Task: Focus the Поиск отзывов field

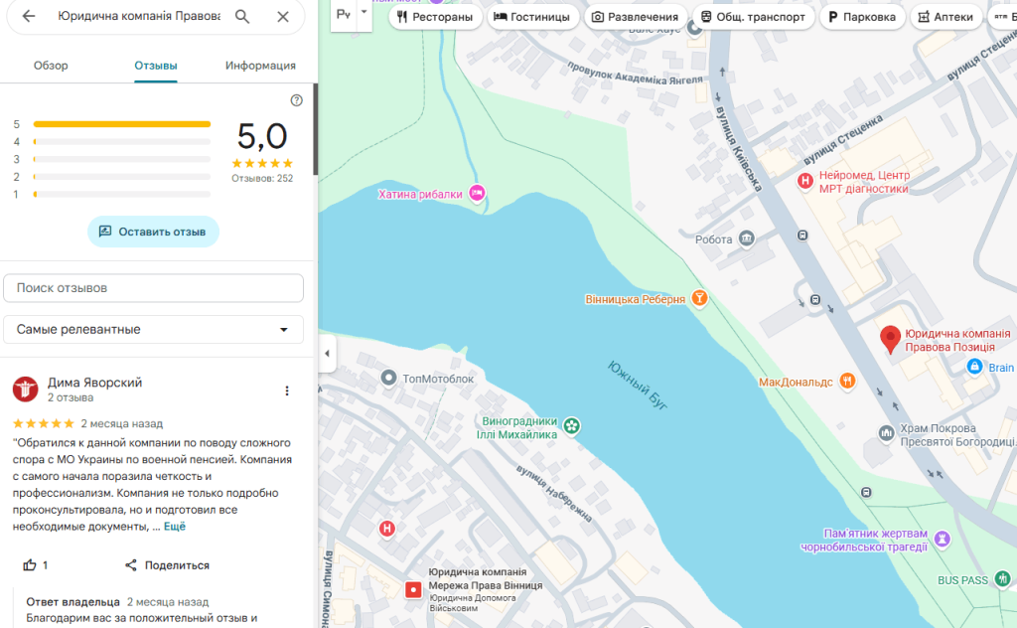Action: pos(153,288)
